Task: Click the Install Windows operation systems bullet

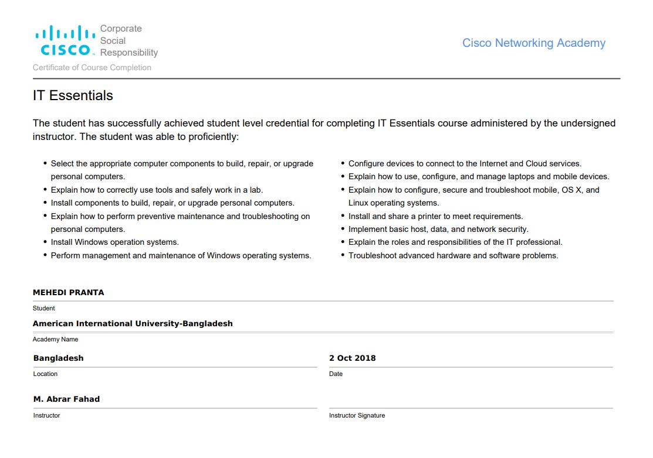Action: pos(114,242)
